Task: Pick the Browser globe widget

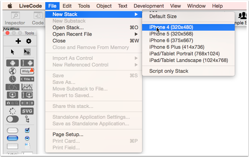Action: click(x=13, y=71)
